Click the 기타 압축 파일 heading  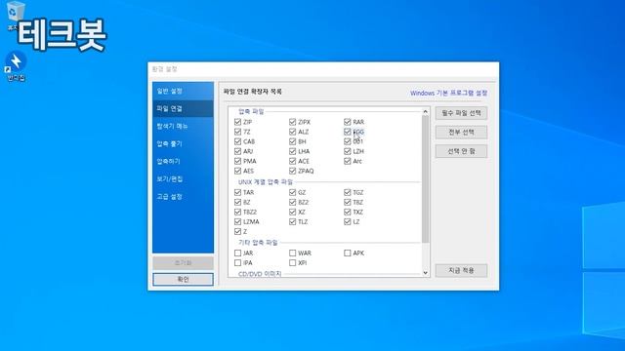258,243
